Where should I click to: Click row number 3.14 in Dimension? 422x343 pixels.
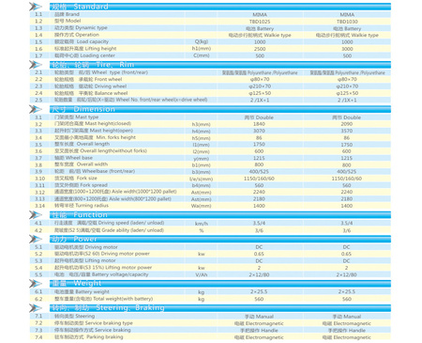[39, 206]
